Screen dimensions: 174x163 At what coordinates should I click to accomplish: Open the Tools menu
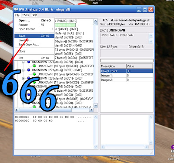click(25, 15)
